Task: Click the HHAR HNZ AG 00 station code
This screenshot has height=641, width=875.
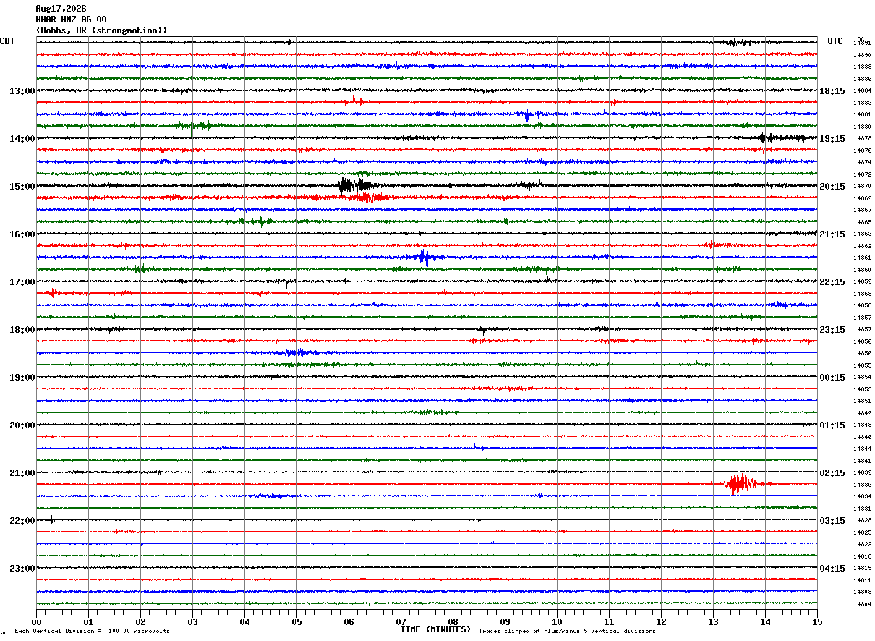Action: click(x=71, y=20)
